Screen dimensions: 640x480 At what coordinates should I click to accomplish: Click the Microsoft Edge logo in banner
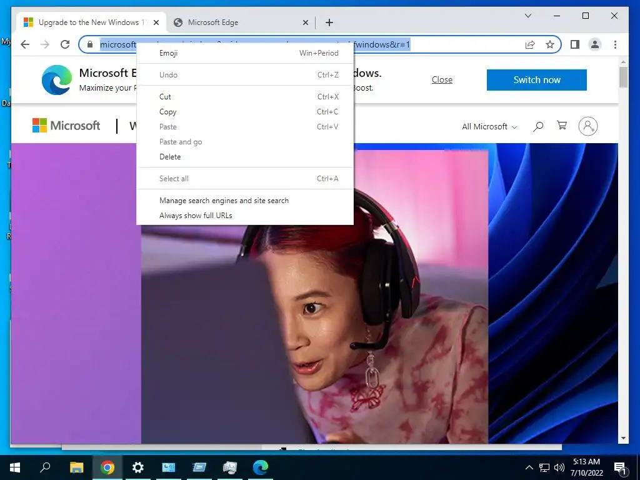tap(57, 79)
